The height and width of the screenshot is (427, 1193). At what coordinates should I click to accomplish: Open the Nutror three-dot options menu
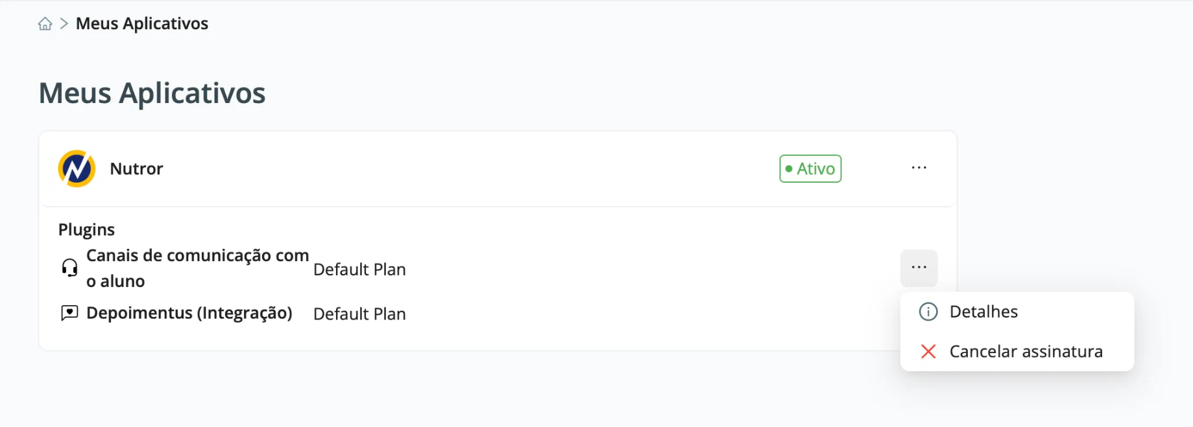tap(919, 168)
